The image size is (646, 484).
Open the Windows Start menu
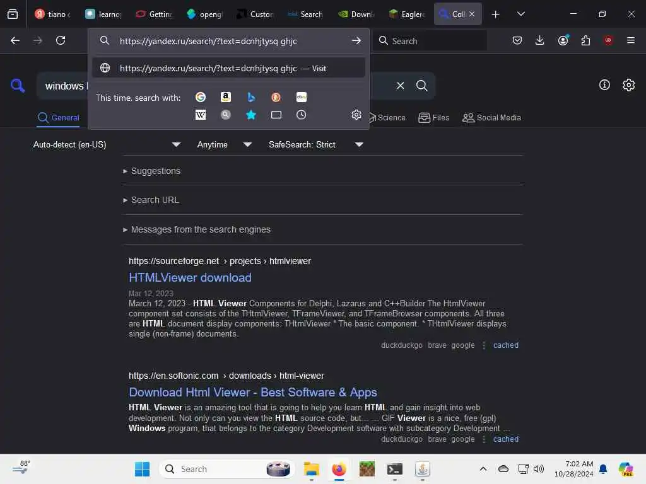(142, 469)
